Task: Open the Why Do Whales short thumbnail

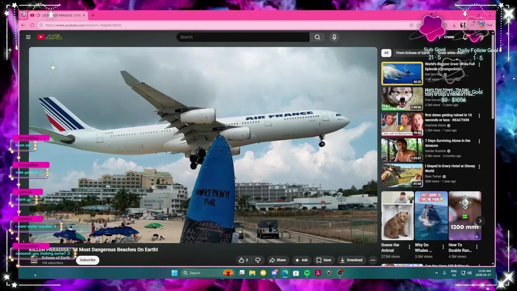Action: click(x=431, y=216)
